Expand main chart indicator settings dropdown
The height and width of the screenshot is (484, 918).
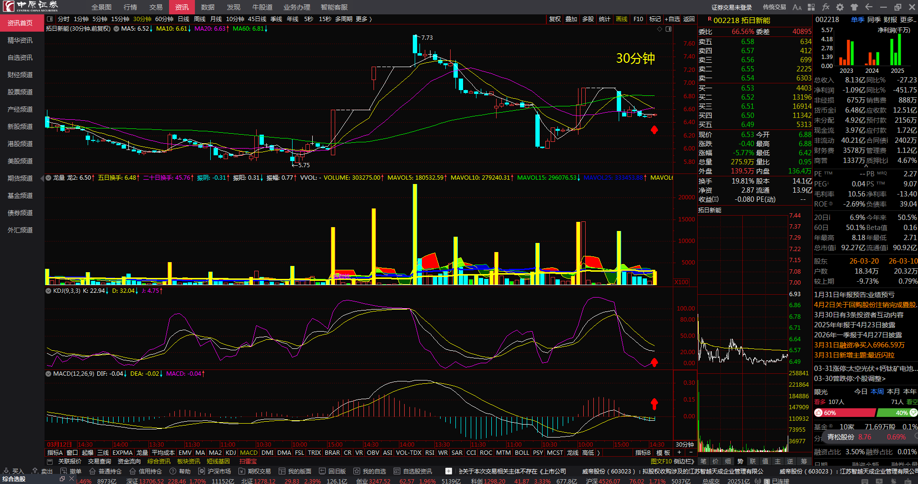coord(116,29)
